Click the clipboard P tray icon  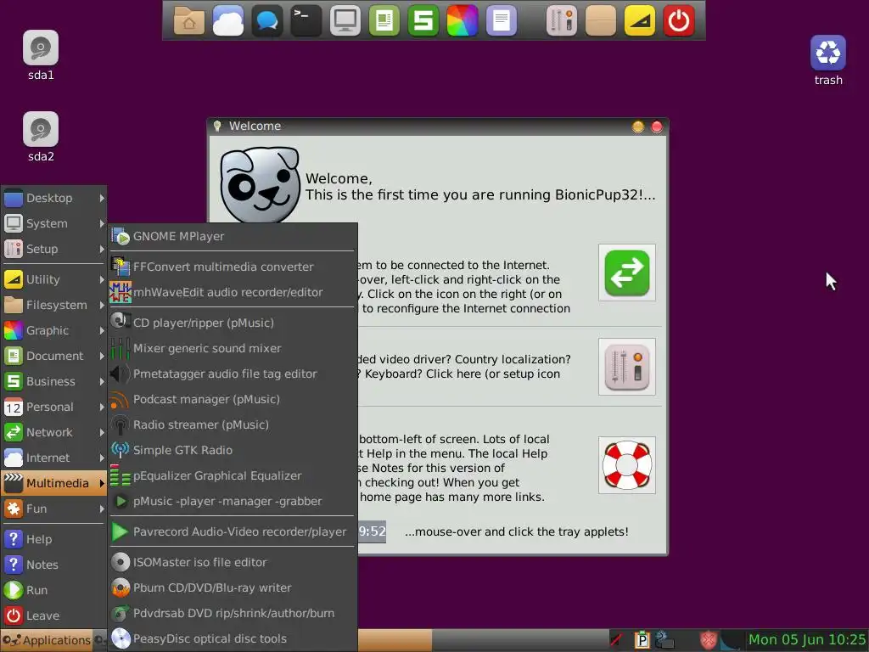[642, 640]
